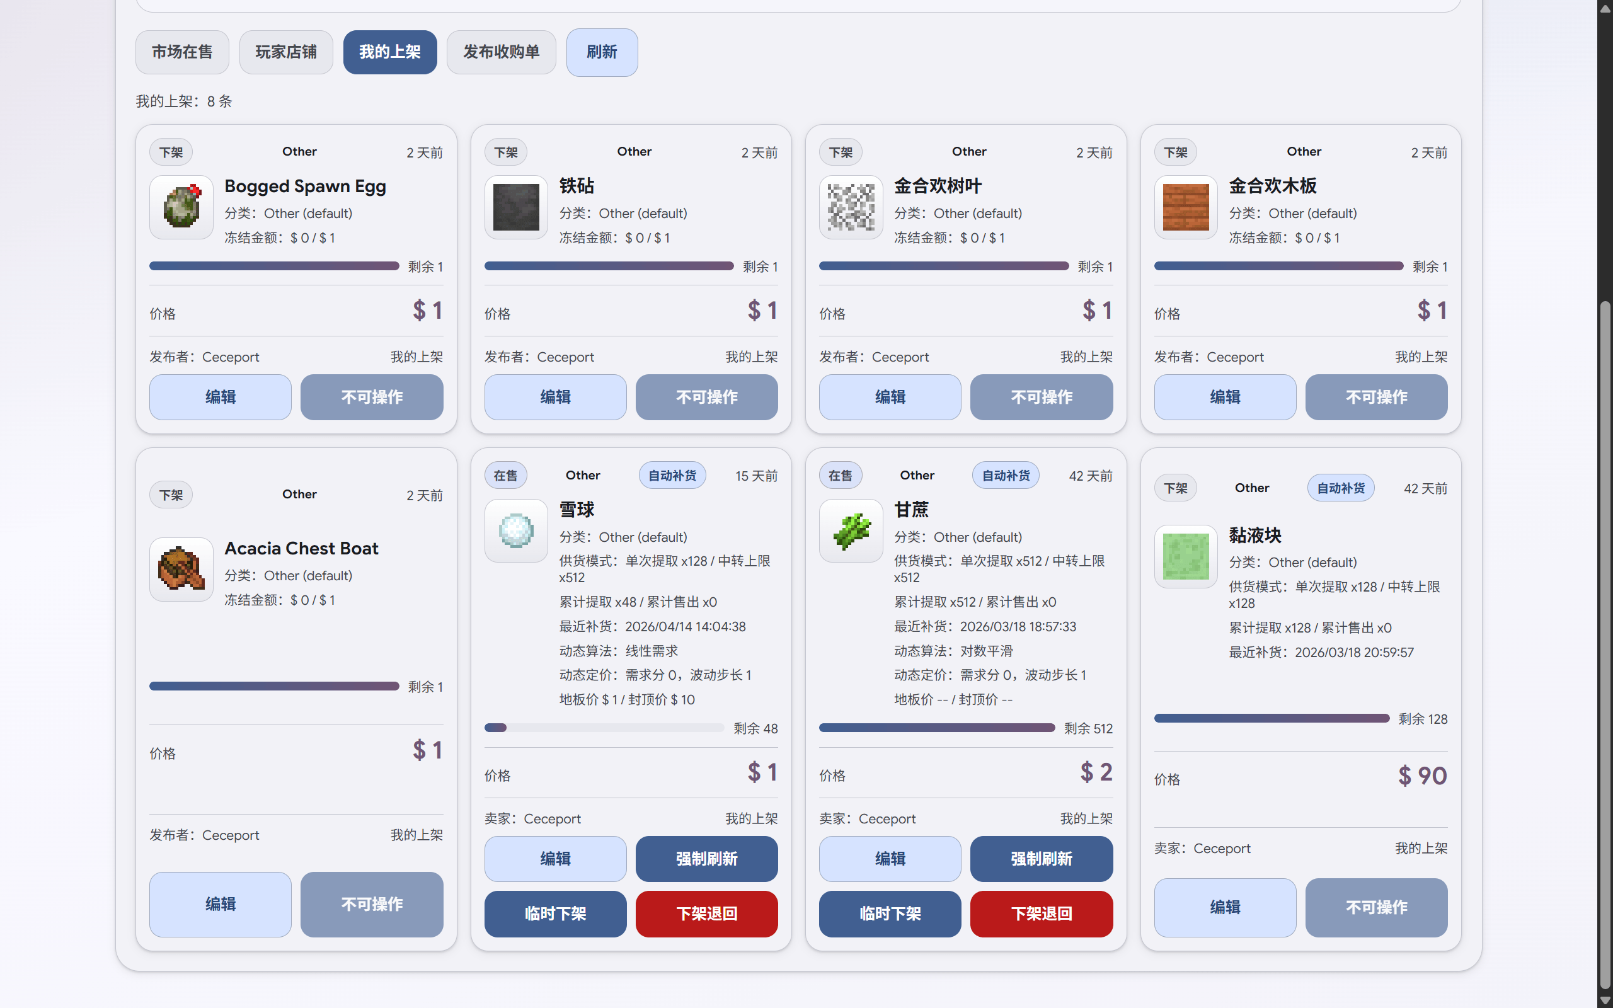This screenshot has width=1613, height=1008.
Task: Click the 在售 status badge on 甘蔗
Action: point(840,476)
